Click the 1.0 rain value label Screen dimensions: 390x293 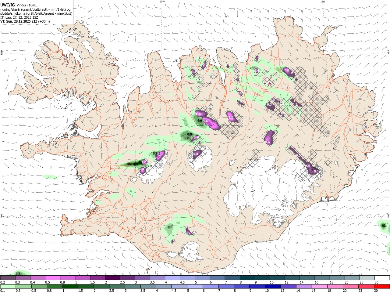(x=200, y=121)
